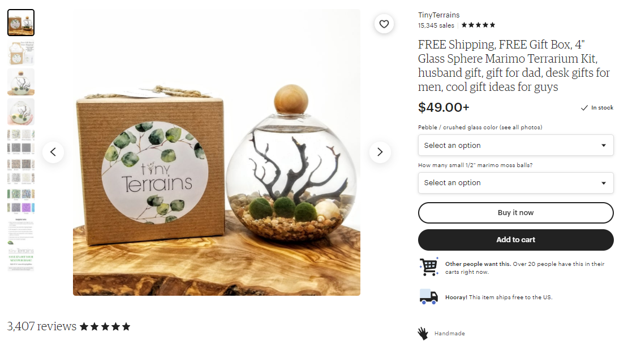This screenshot has width=628, height=341.
Task: View the green and purple color swatches thumbnail
Action: 21,200
